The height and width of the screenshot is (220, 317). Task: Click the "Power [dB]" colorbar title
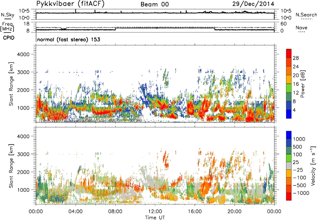pos(302,84)
